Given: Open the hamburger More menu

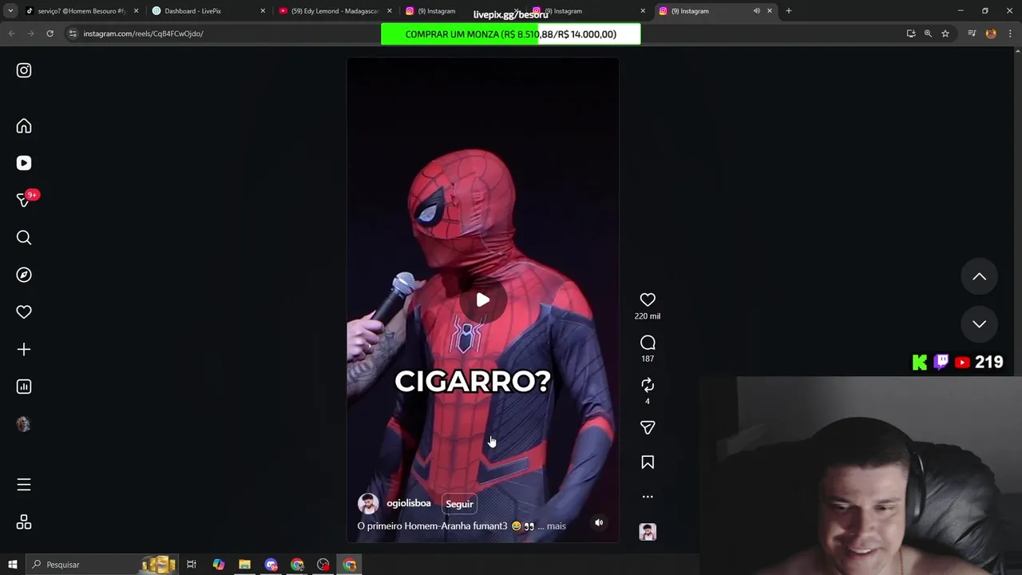Looking at the screenshot, I should tap(24, 485).
